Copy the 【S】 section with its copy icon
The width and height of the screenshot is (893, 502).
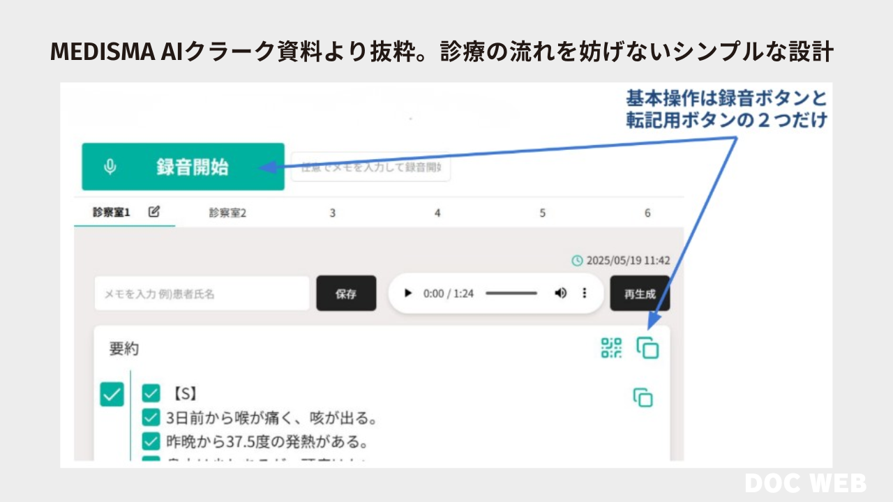(x=643, y=397)
